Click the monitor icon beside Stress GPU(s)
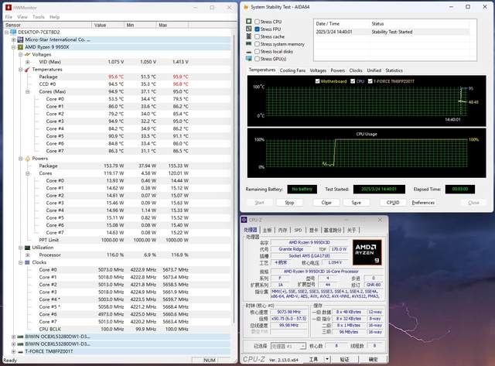495x366 pixels. click(x=249, y=59)
